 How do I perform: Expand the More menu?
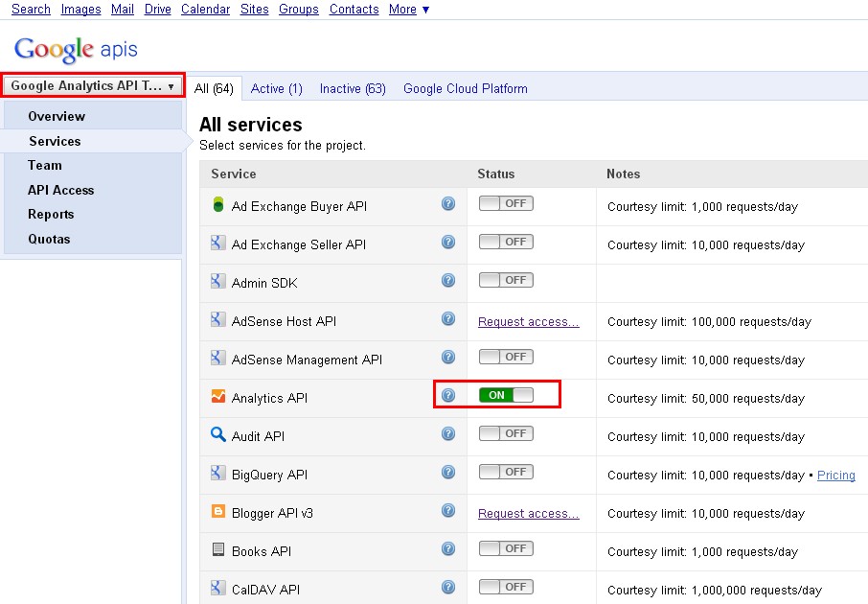pyautogui.click(x=407, y=9)
